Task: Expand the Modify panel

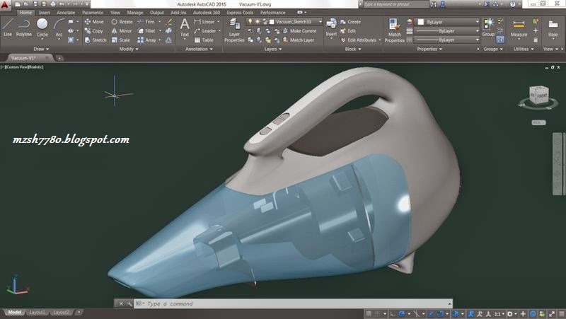Action: [x=129, y=49]
